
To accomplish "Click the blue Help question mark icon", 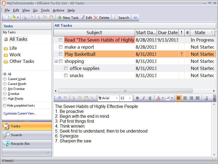I will (135, 17).
